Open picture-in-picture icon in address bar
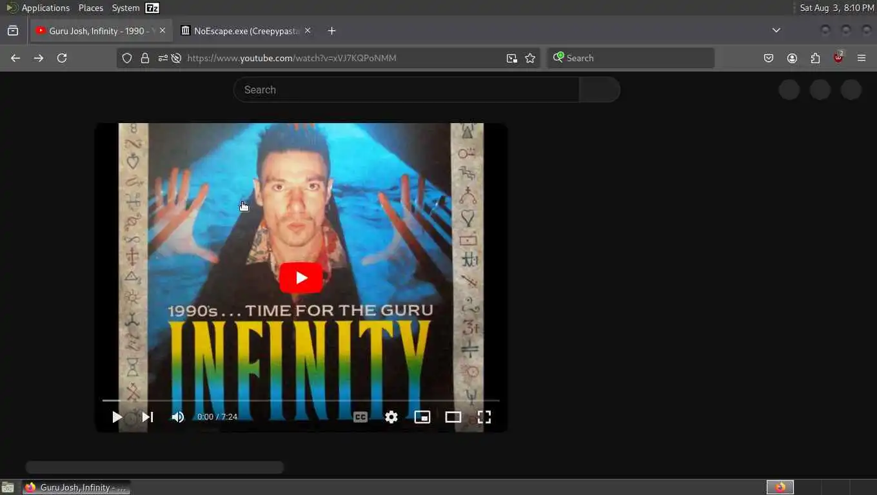The height and width of the screenshot is (495, 877). click(512, 58)
